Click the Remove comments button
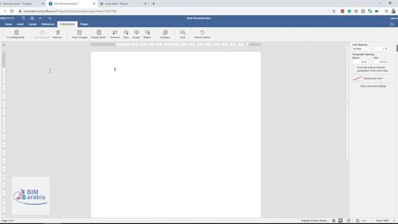Image resolution: width=398 pixels, height=224 pixels. (x=58, y=34)
